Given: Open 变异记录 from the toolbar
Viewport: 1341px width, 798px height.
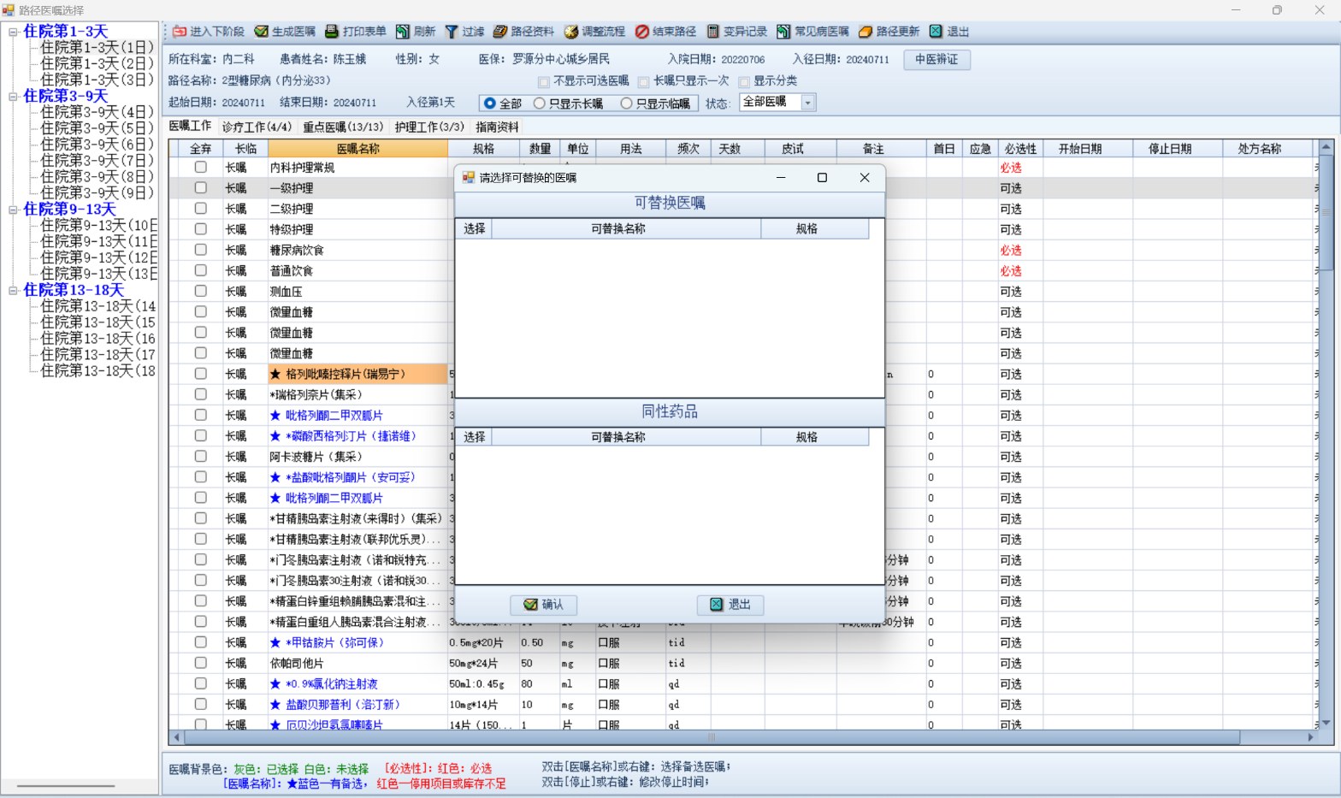Looking at the screenshot, I should click(x=713, y=32).
